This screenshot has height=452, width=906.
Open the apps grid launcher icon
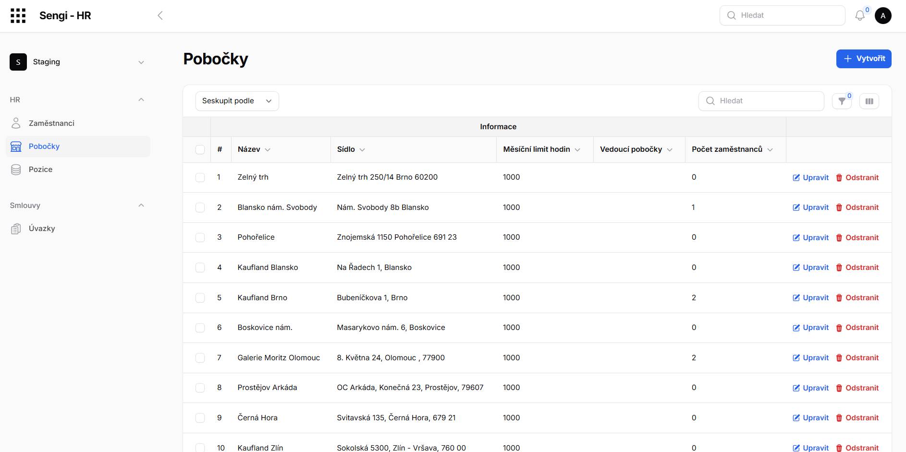pos(18,16)
